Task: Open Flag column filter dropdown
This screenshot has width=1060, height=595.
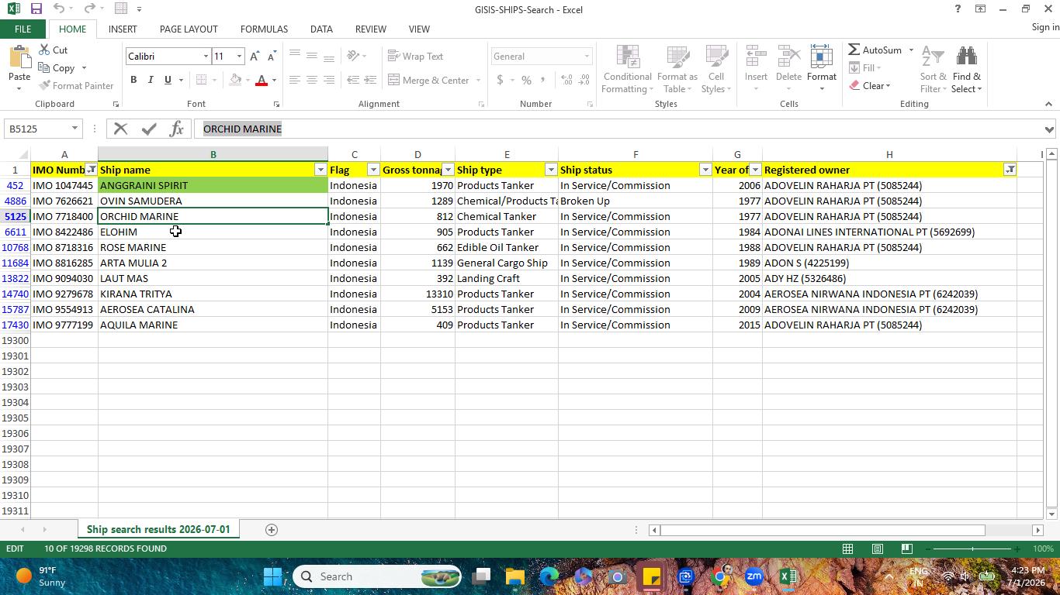Action: coord(373,170)
